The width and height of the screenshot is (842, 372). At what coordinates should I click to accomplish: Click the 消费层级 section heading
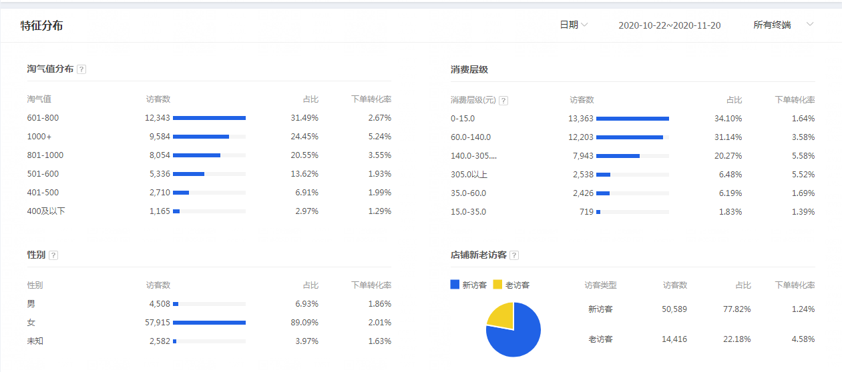tap(469, 69)
